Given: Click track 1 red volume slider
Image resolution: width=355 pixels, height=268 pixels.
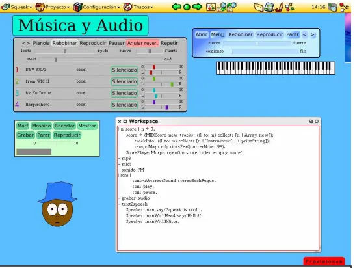Looking at the screenshot, I should click(x=161, y=67).
